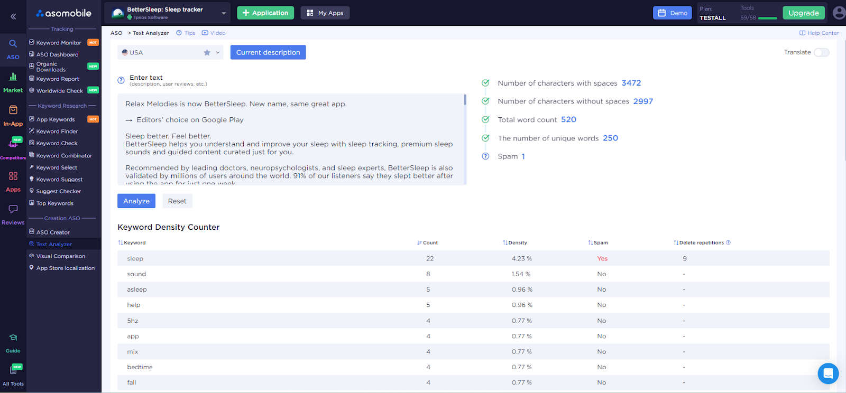Click the Keyword Select wand icon
846x393 pixels.
32,167
